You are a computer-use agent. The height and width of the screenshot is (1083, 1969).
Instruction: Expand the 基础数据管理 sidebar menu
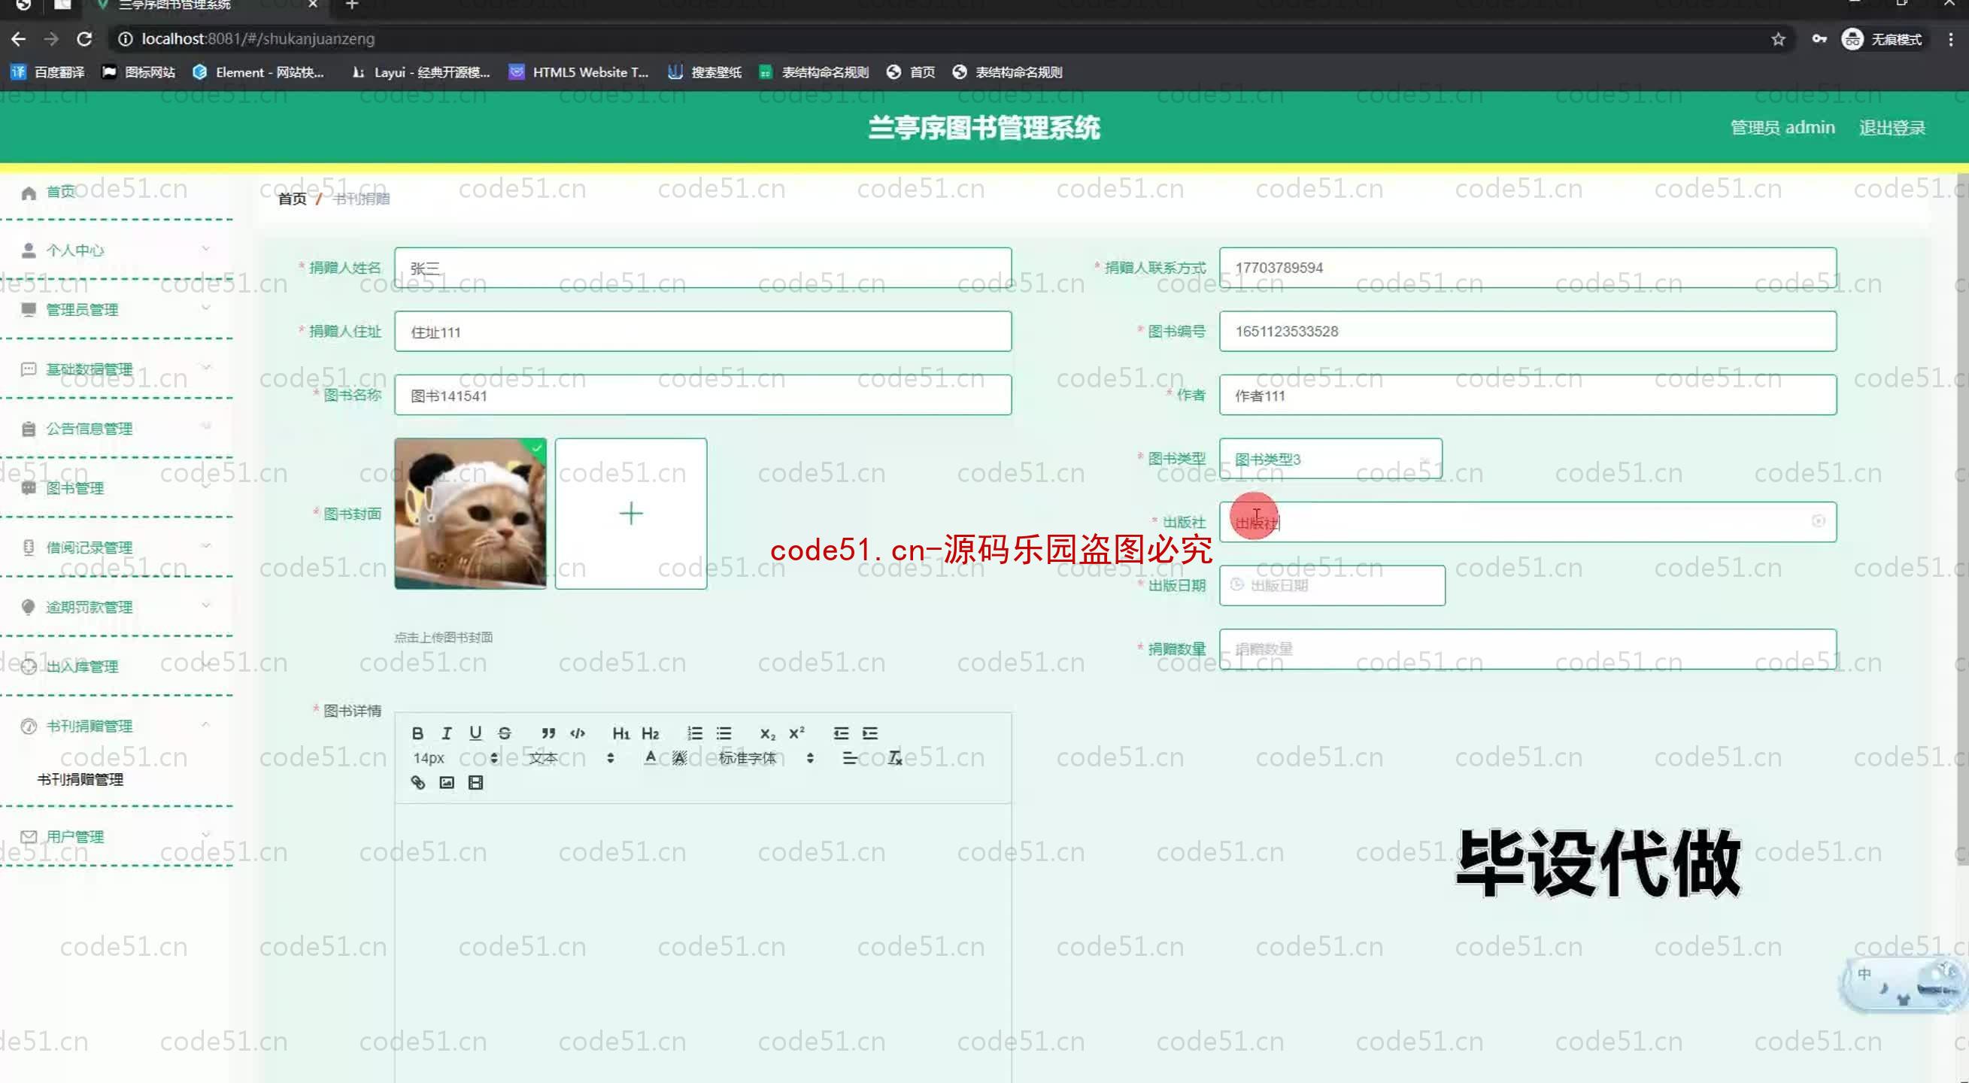coord(116,369)
